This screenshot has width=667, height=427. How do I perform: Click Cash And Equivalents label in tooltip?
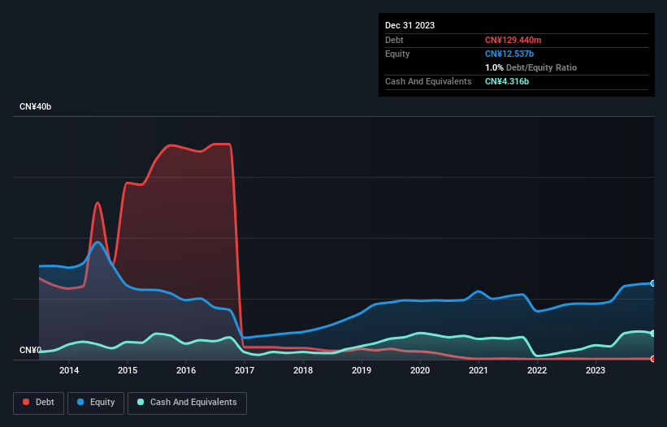click(428, 81)
